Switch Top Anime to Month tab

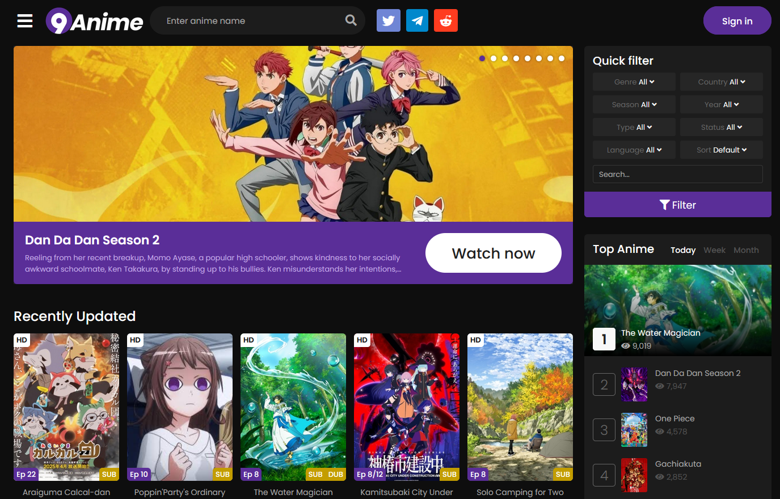click(x=746, y=250)
